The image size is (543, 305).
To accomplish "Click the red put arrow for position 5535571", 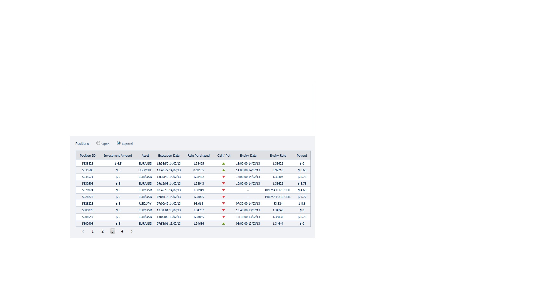I will [224, 177].
